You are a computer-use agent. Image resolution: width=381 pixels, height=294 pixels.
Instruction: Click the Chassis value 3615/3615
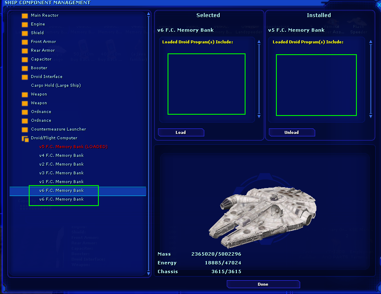coord(226,271)
